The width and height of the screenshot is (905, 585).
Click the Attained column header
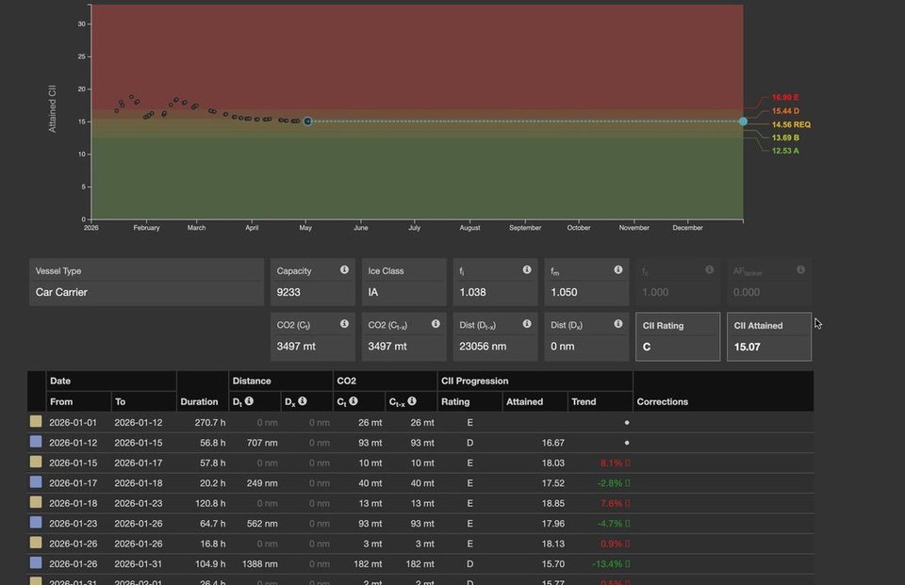coord(525,401)
